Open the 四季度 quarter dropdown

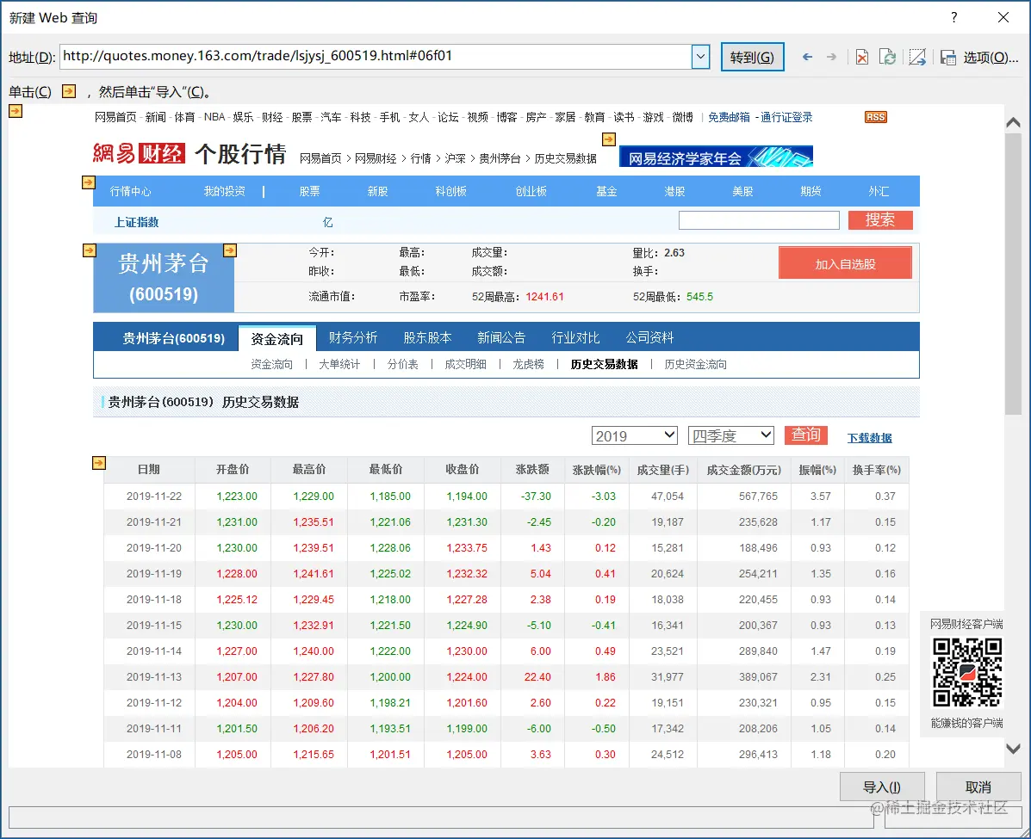pos(730,435)
